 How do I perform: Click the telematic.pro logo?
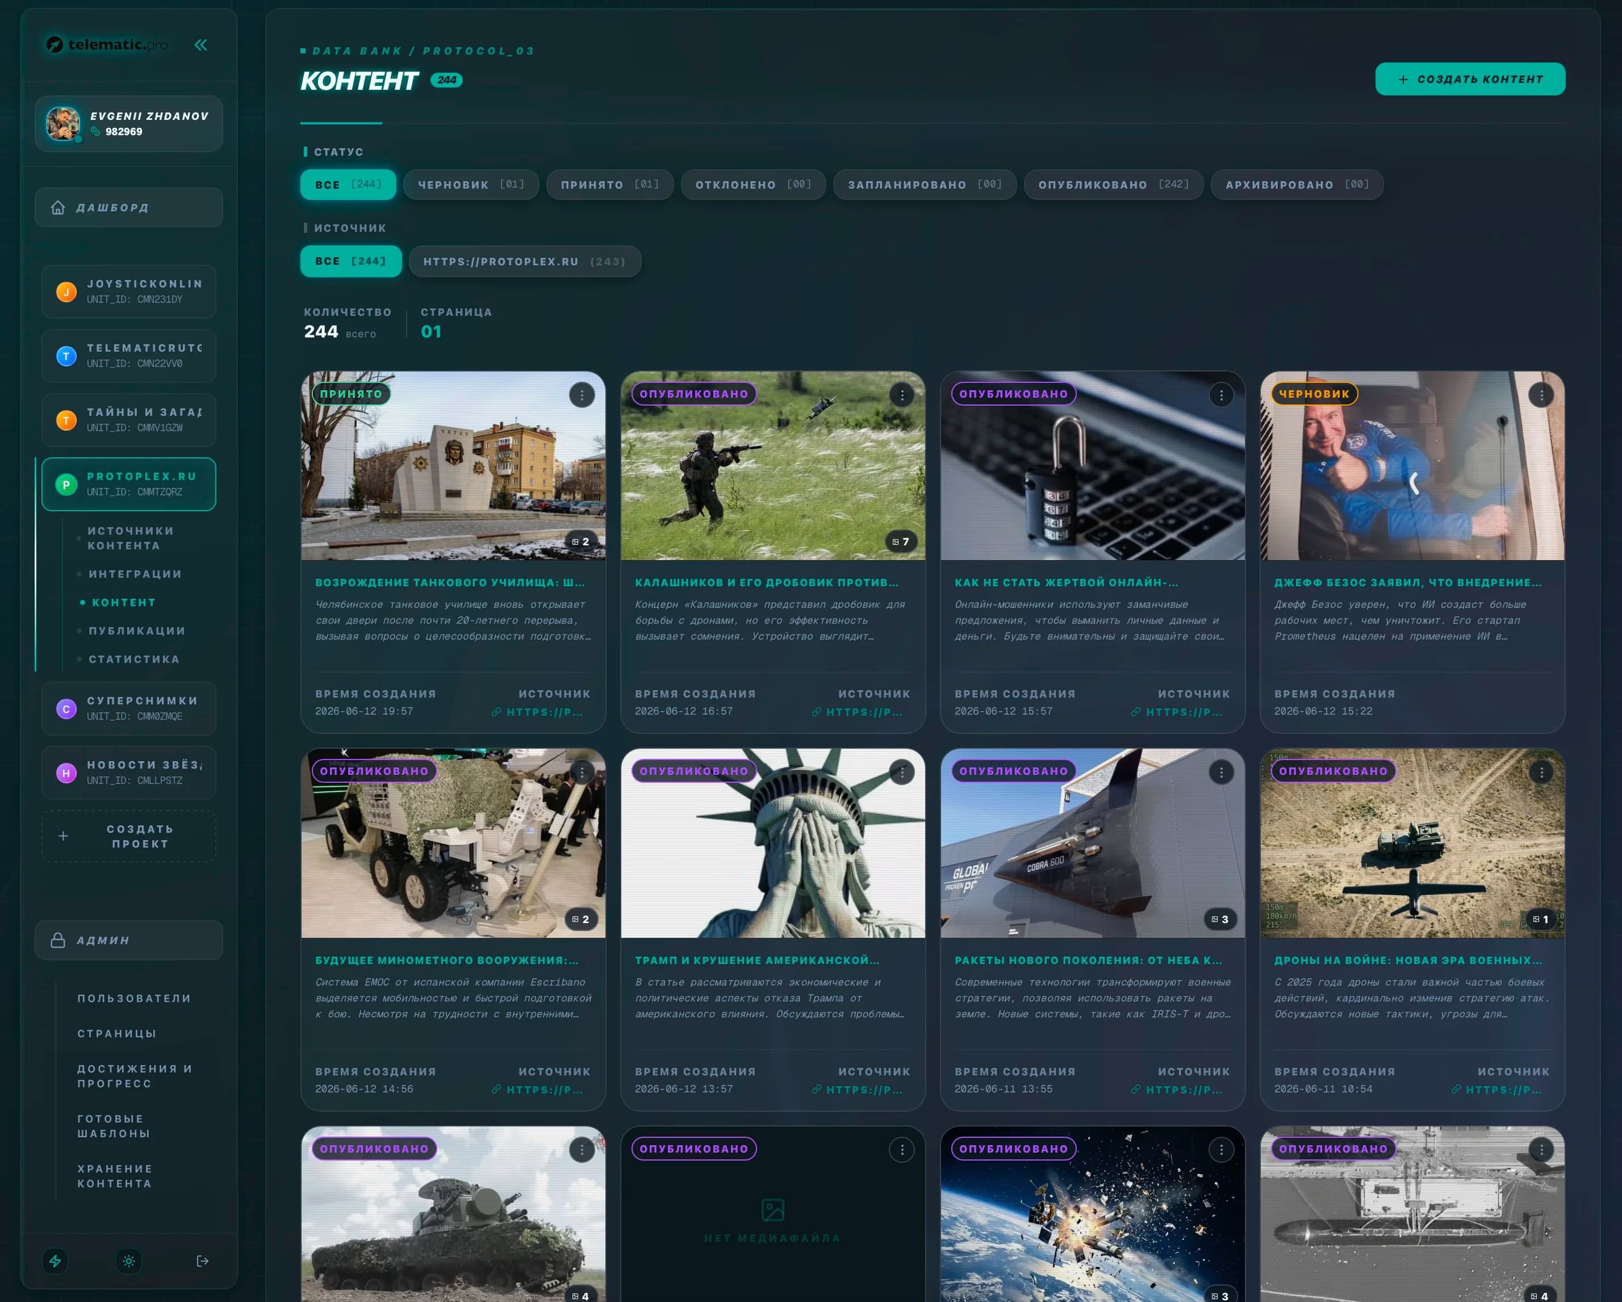point(107,44)
